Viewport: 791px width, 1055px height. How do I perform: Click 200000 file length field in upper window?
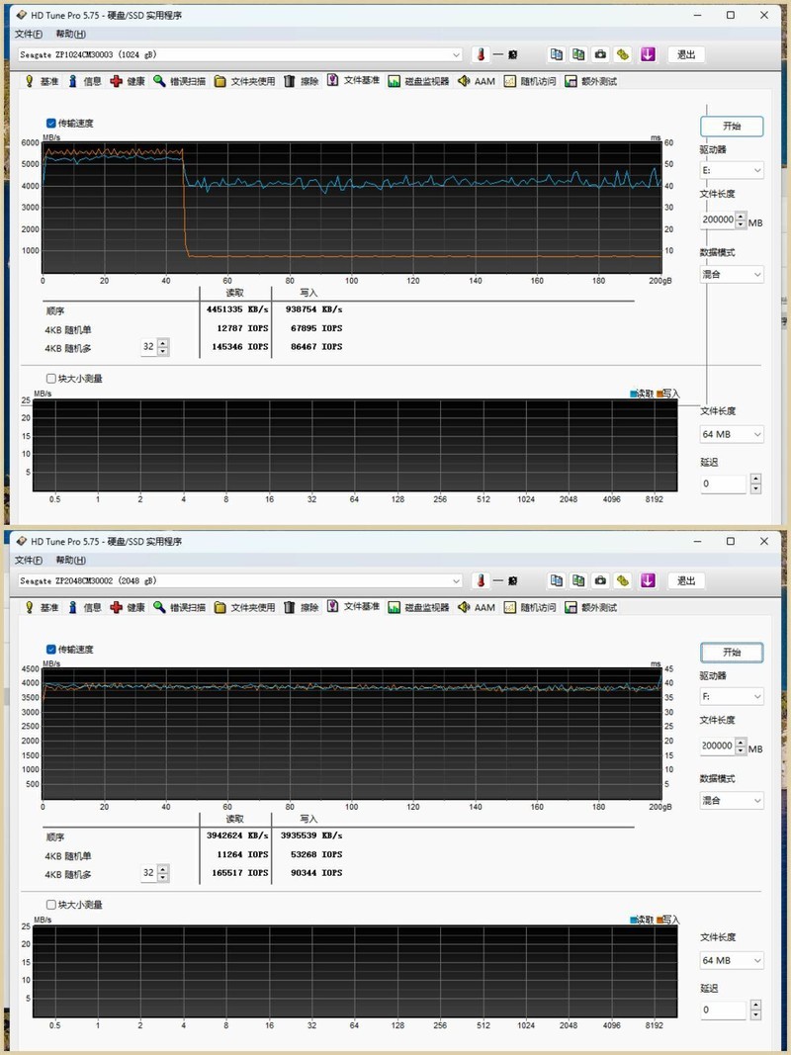(x=718, y=220)
